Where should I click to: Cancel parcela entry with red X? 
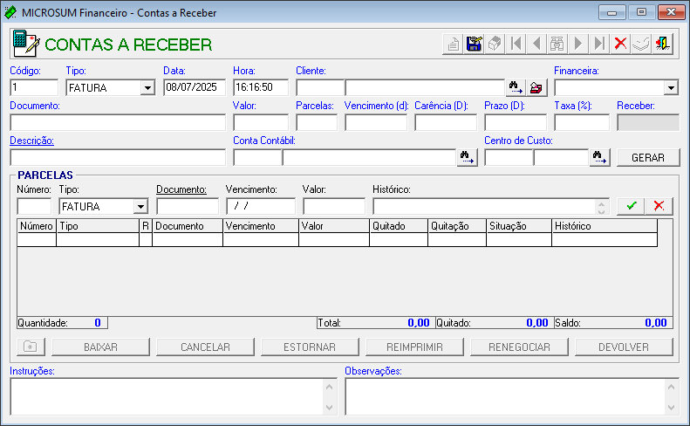pyautogui.click(x=659, y=206)
